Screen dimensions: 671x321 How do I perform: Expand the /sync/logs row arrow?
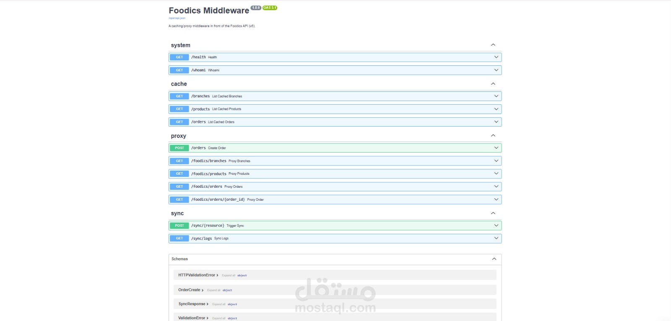[x=496, y=238]
